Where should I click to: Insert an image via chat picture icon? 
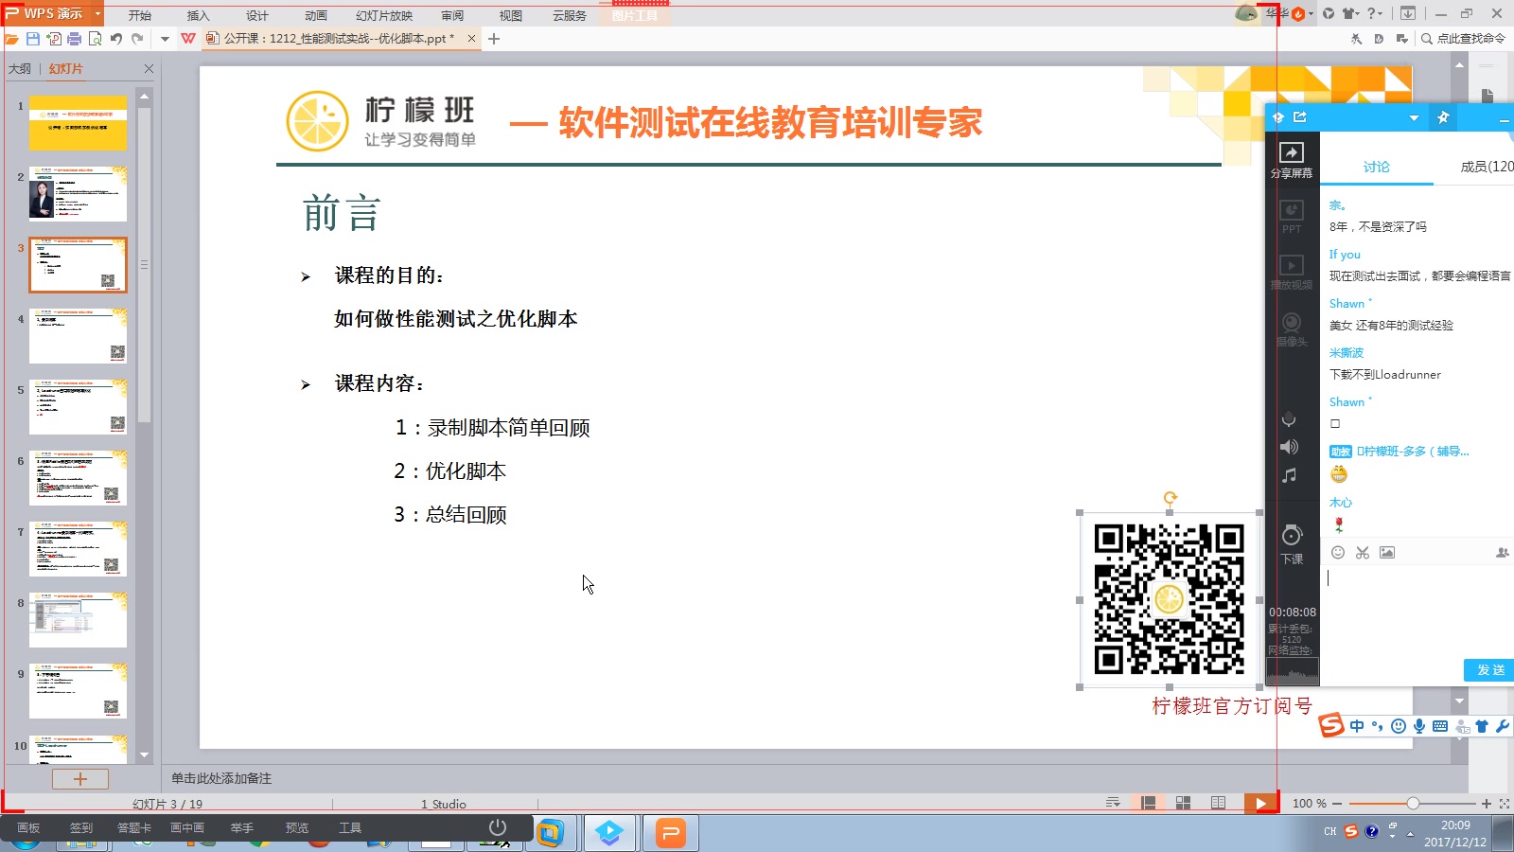pyautogui.click(x=1387, y=553)
